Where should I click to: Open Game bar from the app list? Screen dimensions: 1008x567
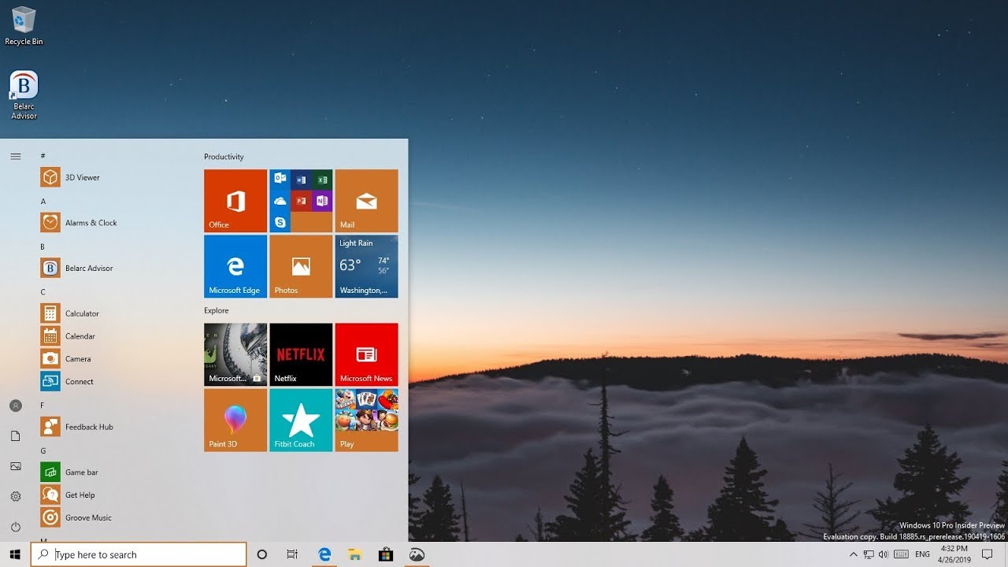coord(114,472)
